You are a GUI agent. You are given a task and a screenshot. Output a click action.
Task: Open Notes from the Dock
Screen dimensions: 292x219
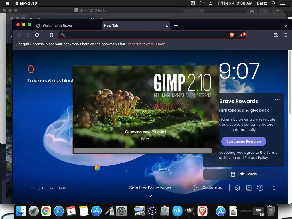(84, 211)
